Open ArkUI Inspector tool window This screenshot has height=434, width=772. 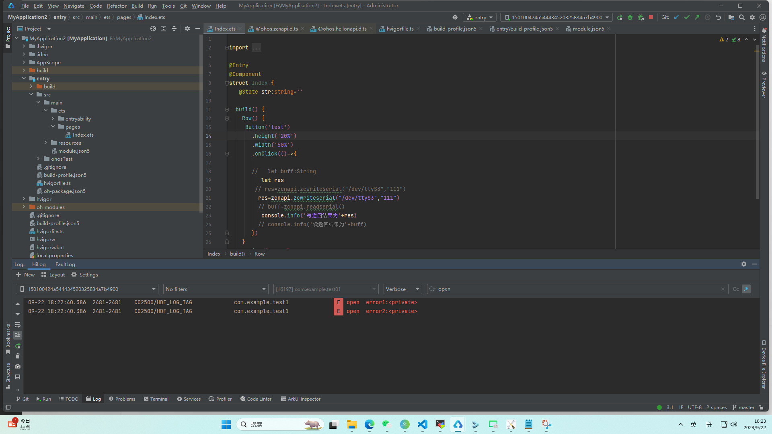[x=300, y=399]
